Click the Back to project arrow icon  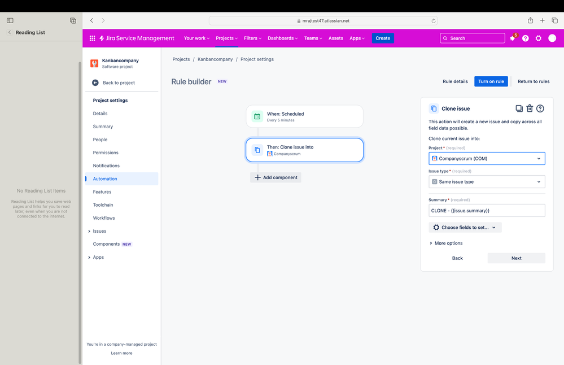point(95,83)
